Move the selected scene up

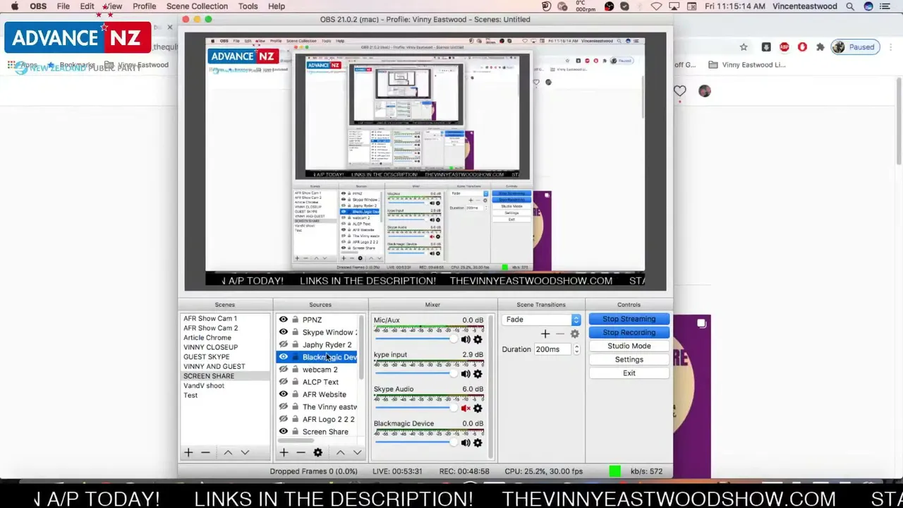tap(228, 452)
